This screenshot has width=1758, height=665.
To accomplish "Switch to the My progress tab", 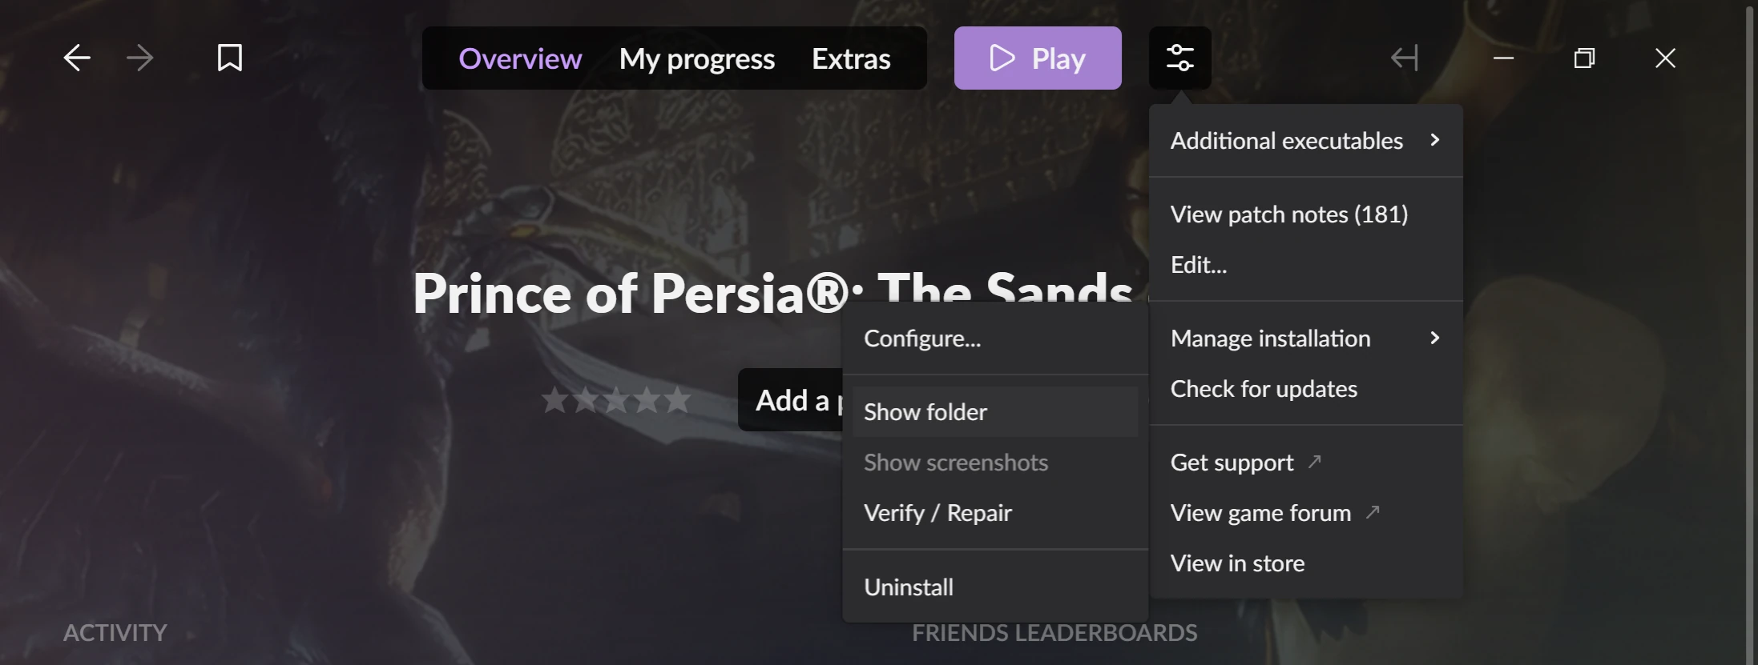I will tap(696, 58).
